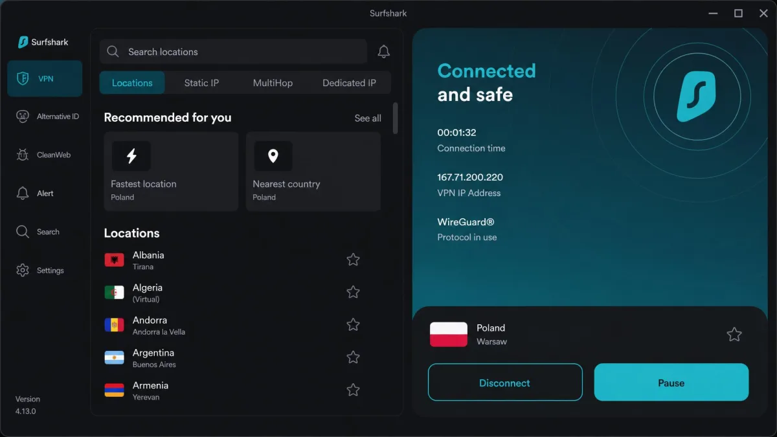Click the Albania flag icon

[115, 260]
